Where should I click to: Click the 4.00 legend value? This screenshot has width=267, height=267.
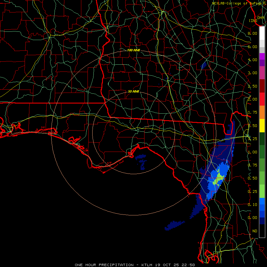(x=252, y=60)
